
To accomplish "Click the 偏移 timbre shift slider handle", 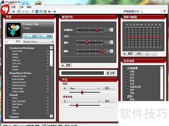I will [x=87, y=43].
